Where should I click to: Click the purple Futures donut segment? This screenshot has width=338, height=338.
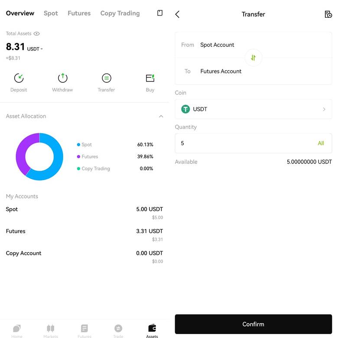pyautogui.click(x=20, y=152)
